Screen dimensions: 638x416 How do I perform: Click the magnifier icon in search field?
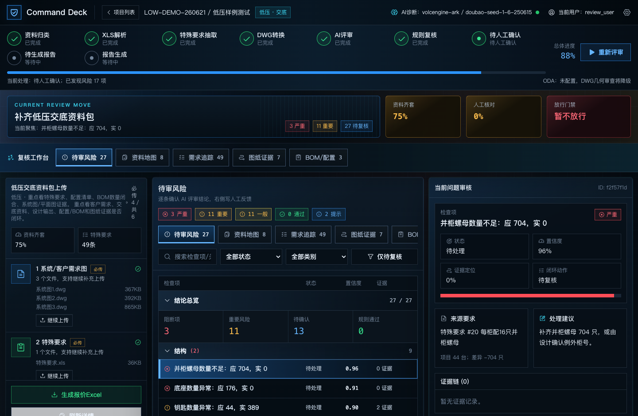click(167, 257)
